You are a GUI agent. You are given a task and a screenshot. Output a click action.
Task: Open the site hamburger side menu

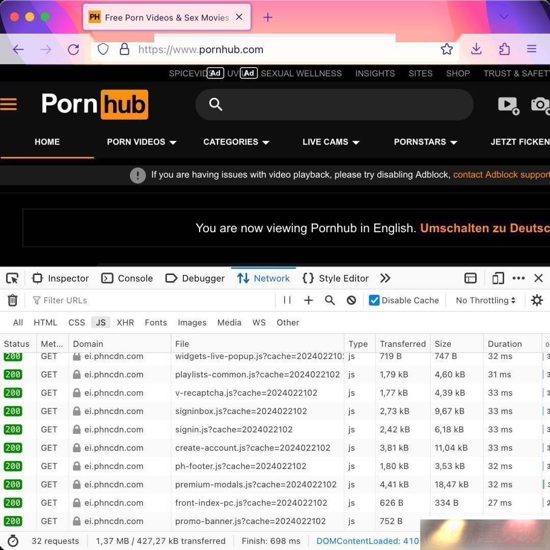(9, 104)
